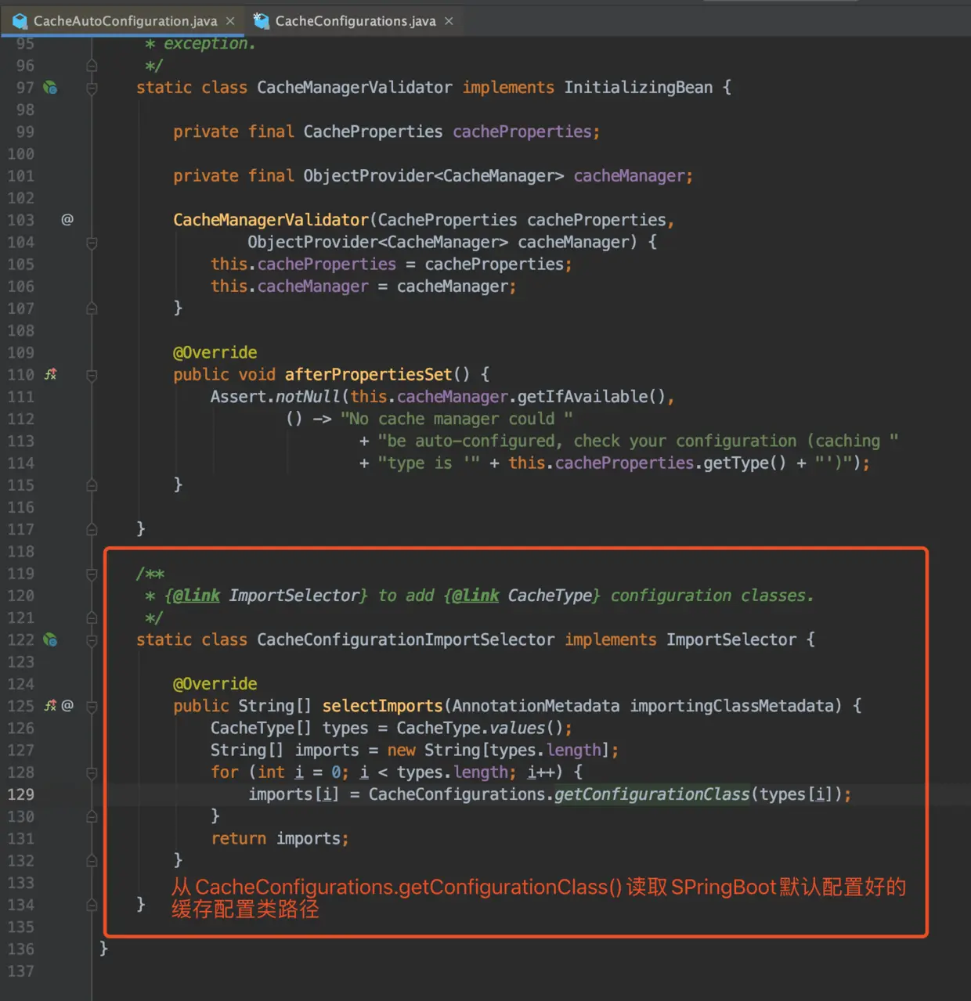Click getType() call on line 114
Screen dimensions: 971x1001
pyautogui.click(x=745, y=463)
